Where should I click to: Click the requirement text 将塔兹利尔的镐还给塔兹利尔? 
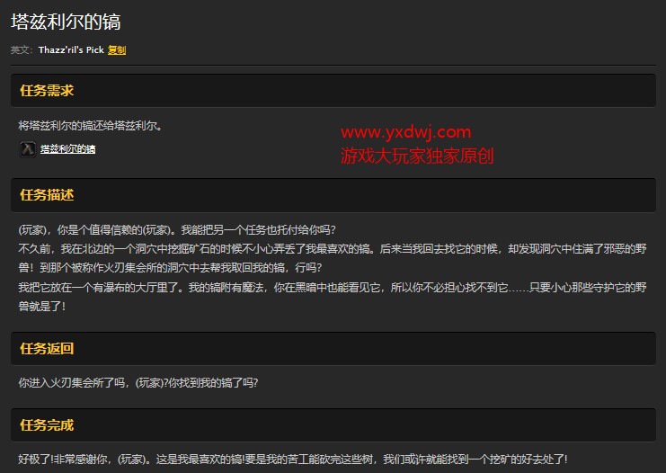pos(90,125)
